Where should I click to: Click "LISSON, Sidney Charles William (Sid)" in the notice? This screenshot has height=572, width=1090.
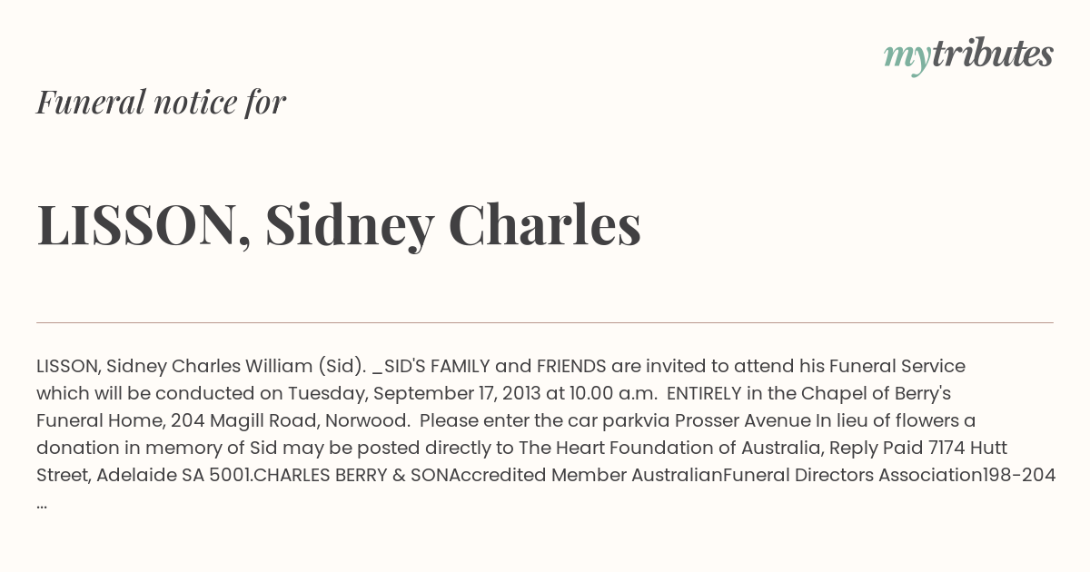(201, 367)
